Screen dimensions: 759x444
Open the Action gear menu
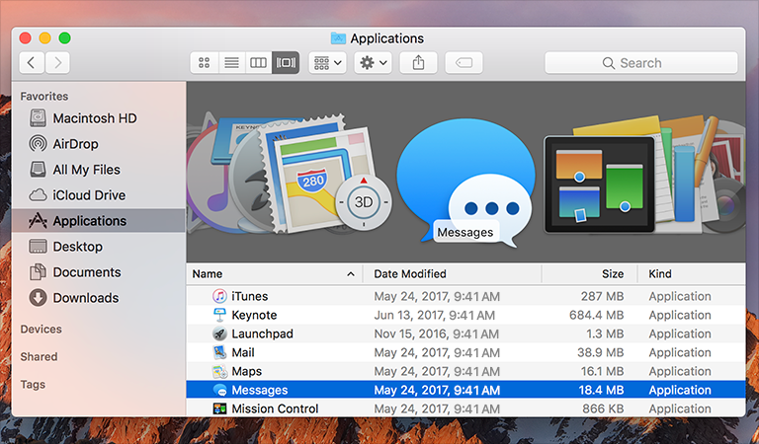373,63
